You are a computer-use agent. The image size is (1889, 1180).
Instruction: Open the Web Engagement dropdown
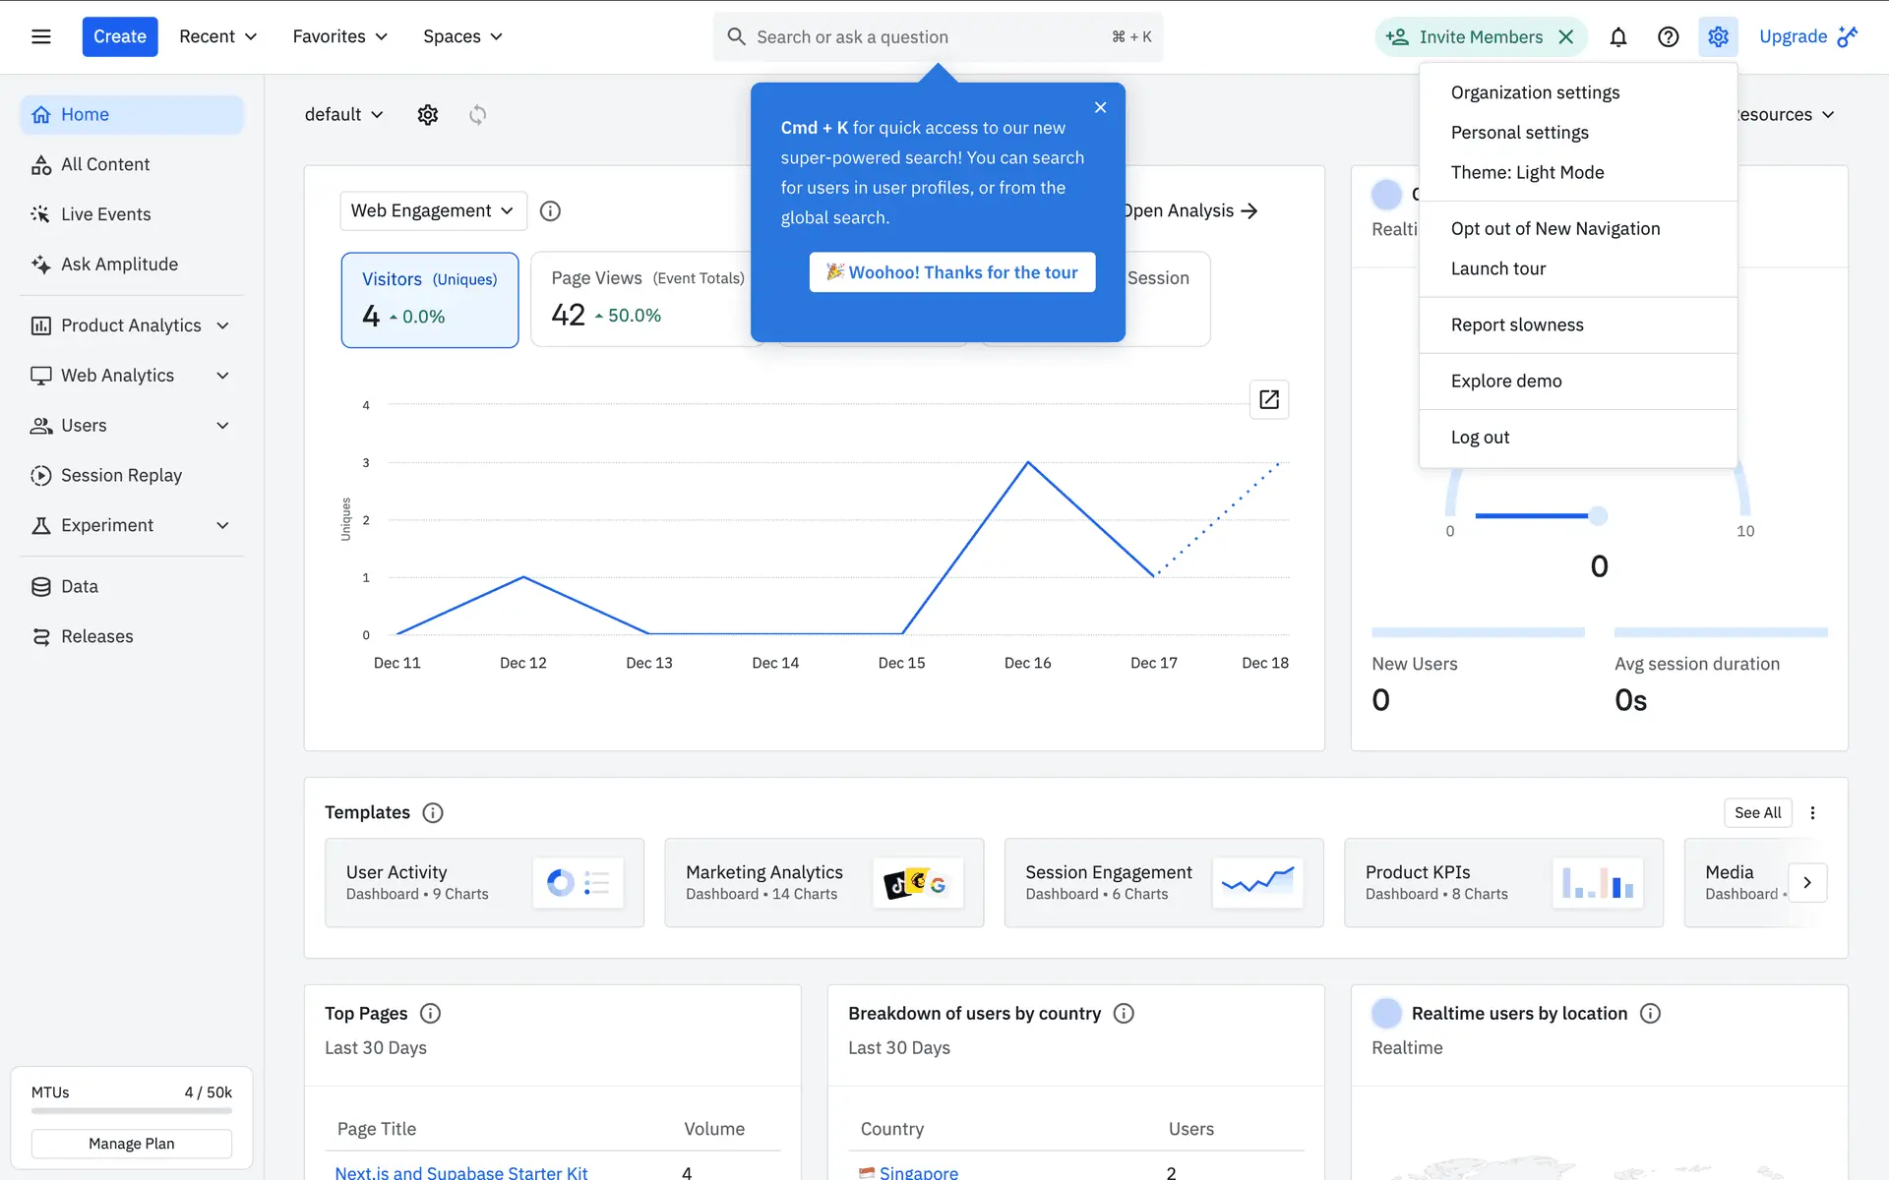[x=432, y=211]
